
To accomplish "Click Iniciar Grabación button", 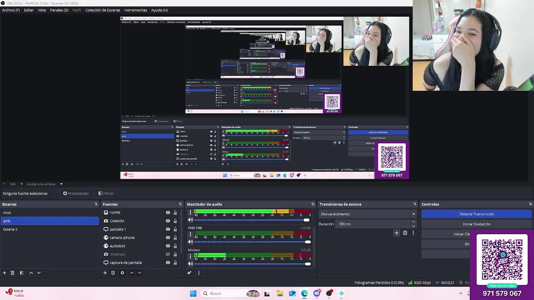I will pos(476,224).
